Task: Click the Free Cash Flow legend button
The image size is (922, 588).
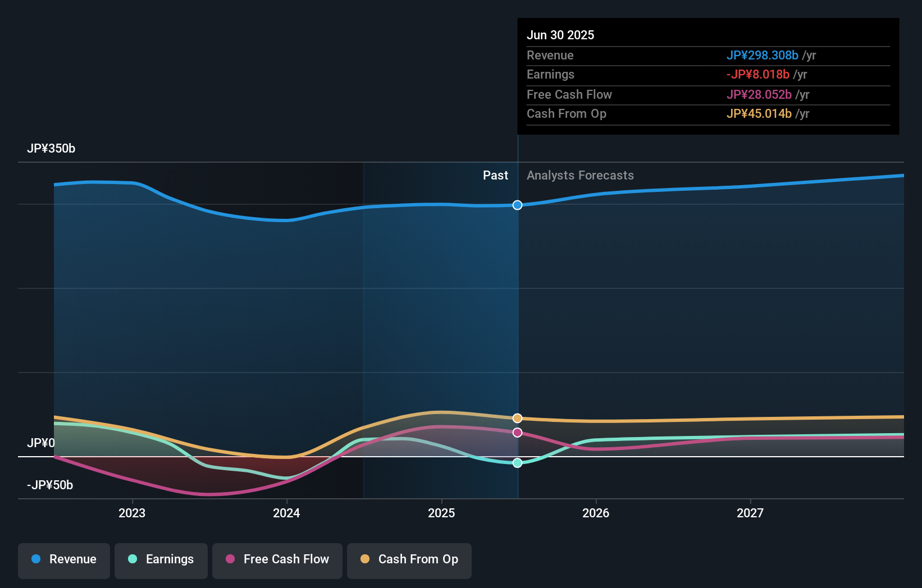Action: [277, 561]
